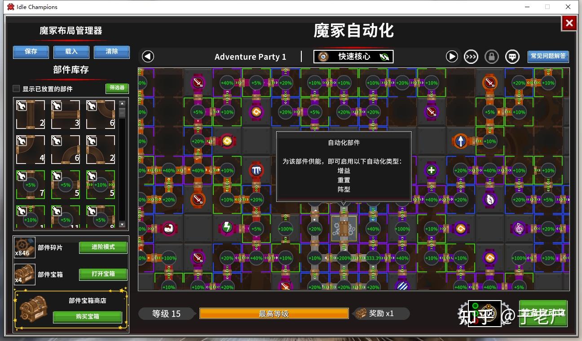582x341 pixels.
Task: Click the 部件碎片 fragment icon showing x846
Action: pos(24,247)
